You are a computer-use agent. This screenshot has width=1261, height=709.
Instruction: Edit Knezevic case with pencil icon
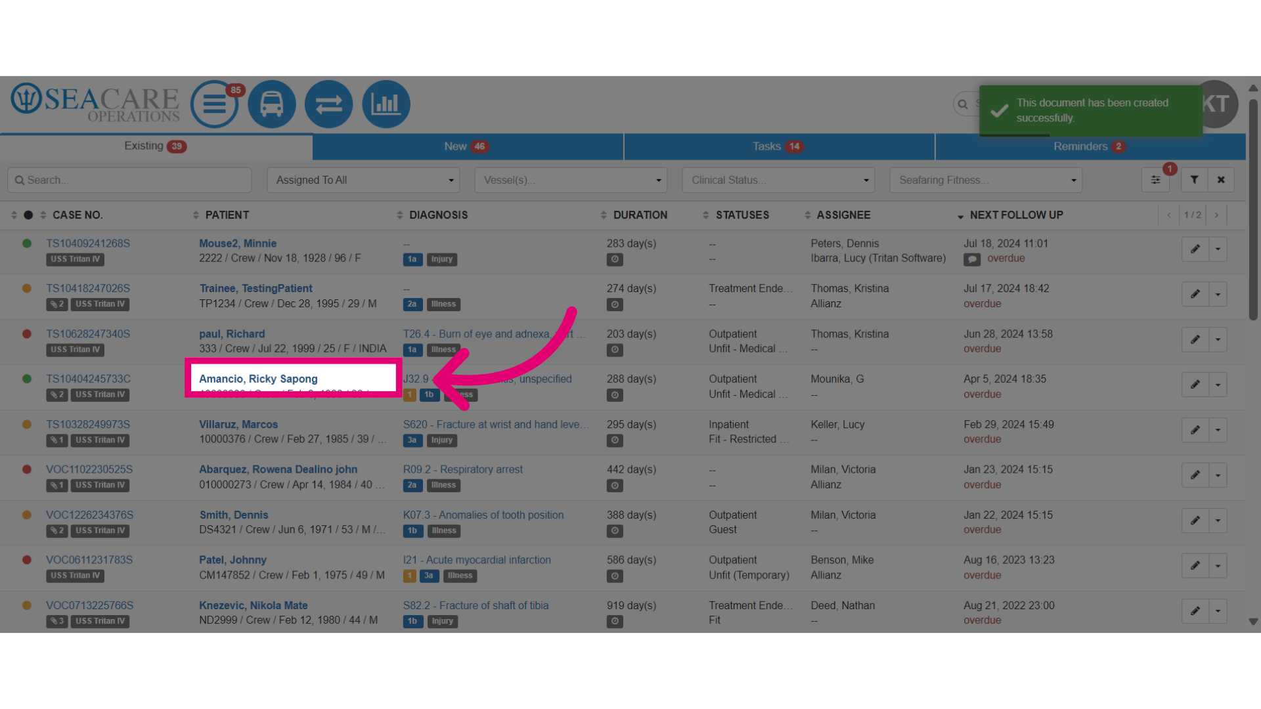pos(1195,611)
